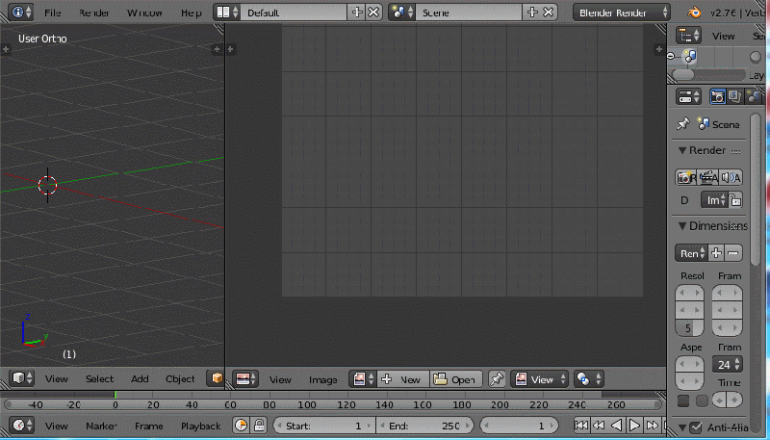Delete the Default screen layout with X

(x=373, y=13)
